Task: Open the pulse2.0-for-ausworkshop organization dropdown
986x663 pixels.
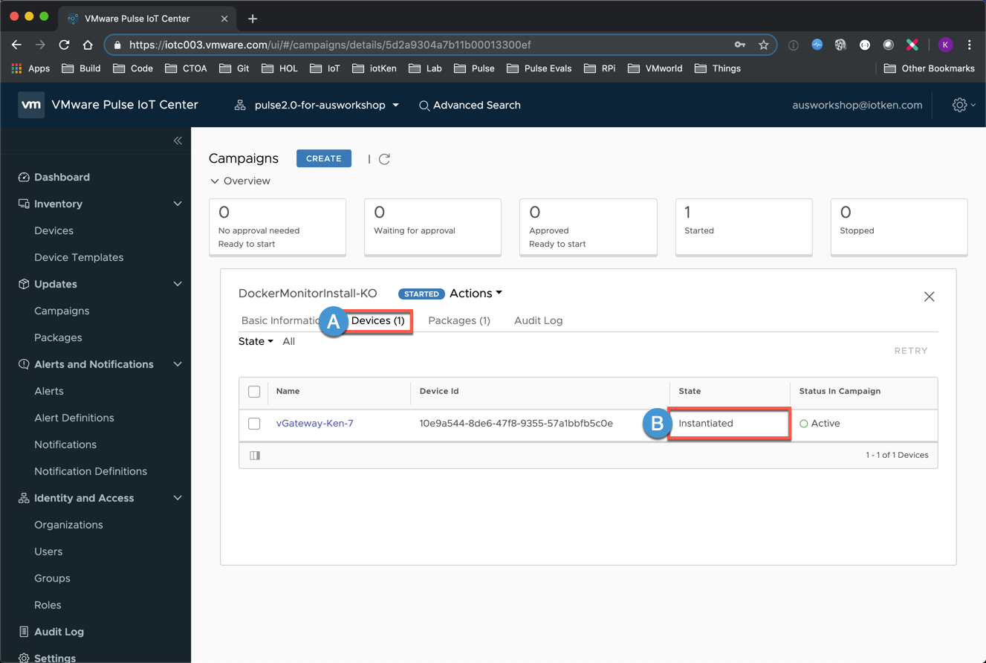Action: [x=318, y=105]
